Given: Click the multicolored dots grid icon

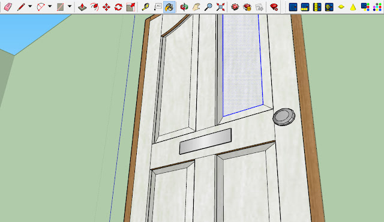Looking at the screenshot, I should [x=377, y=7].
